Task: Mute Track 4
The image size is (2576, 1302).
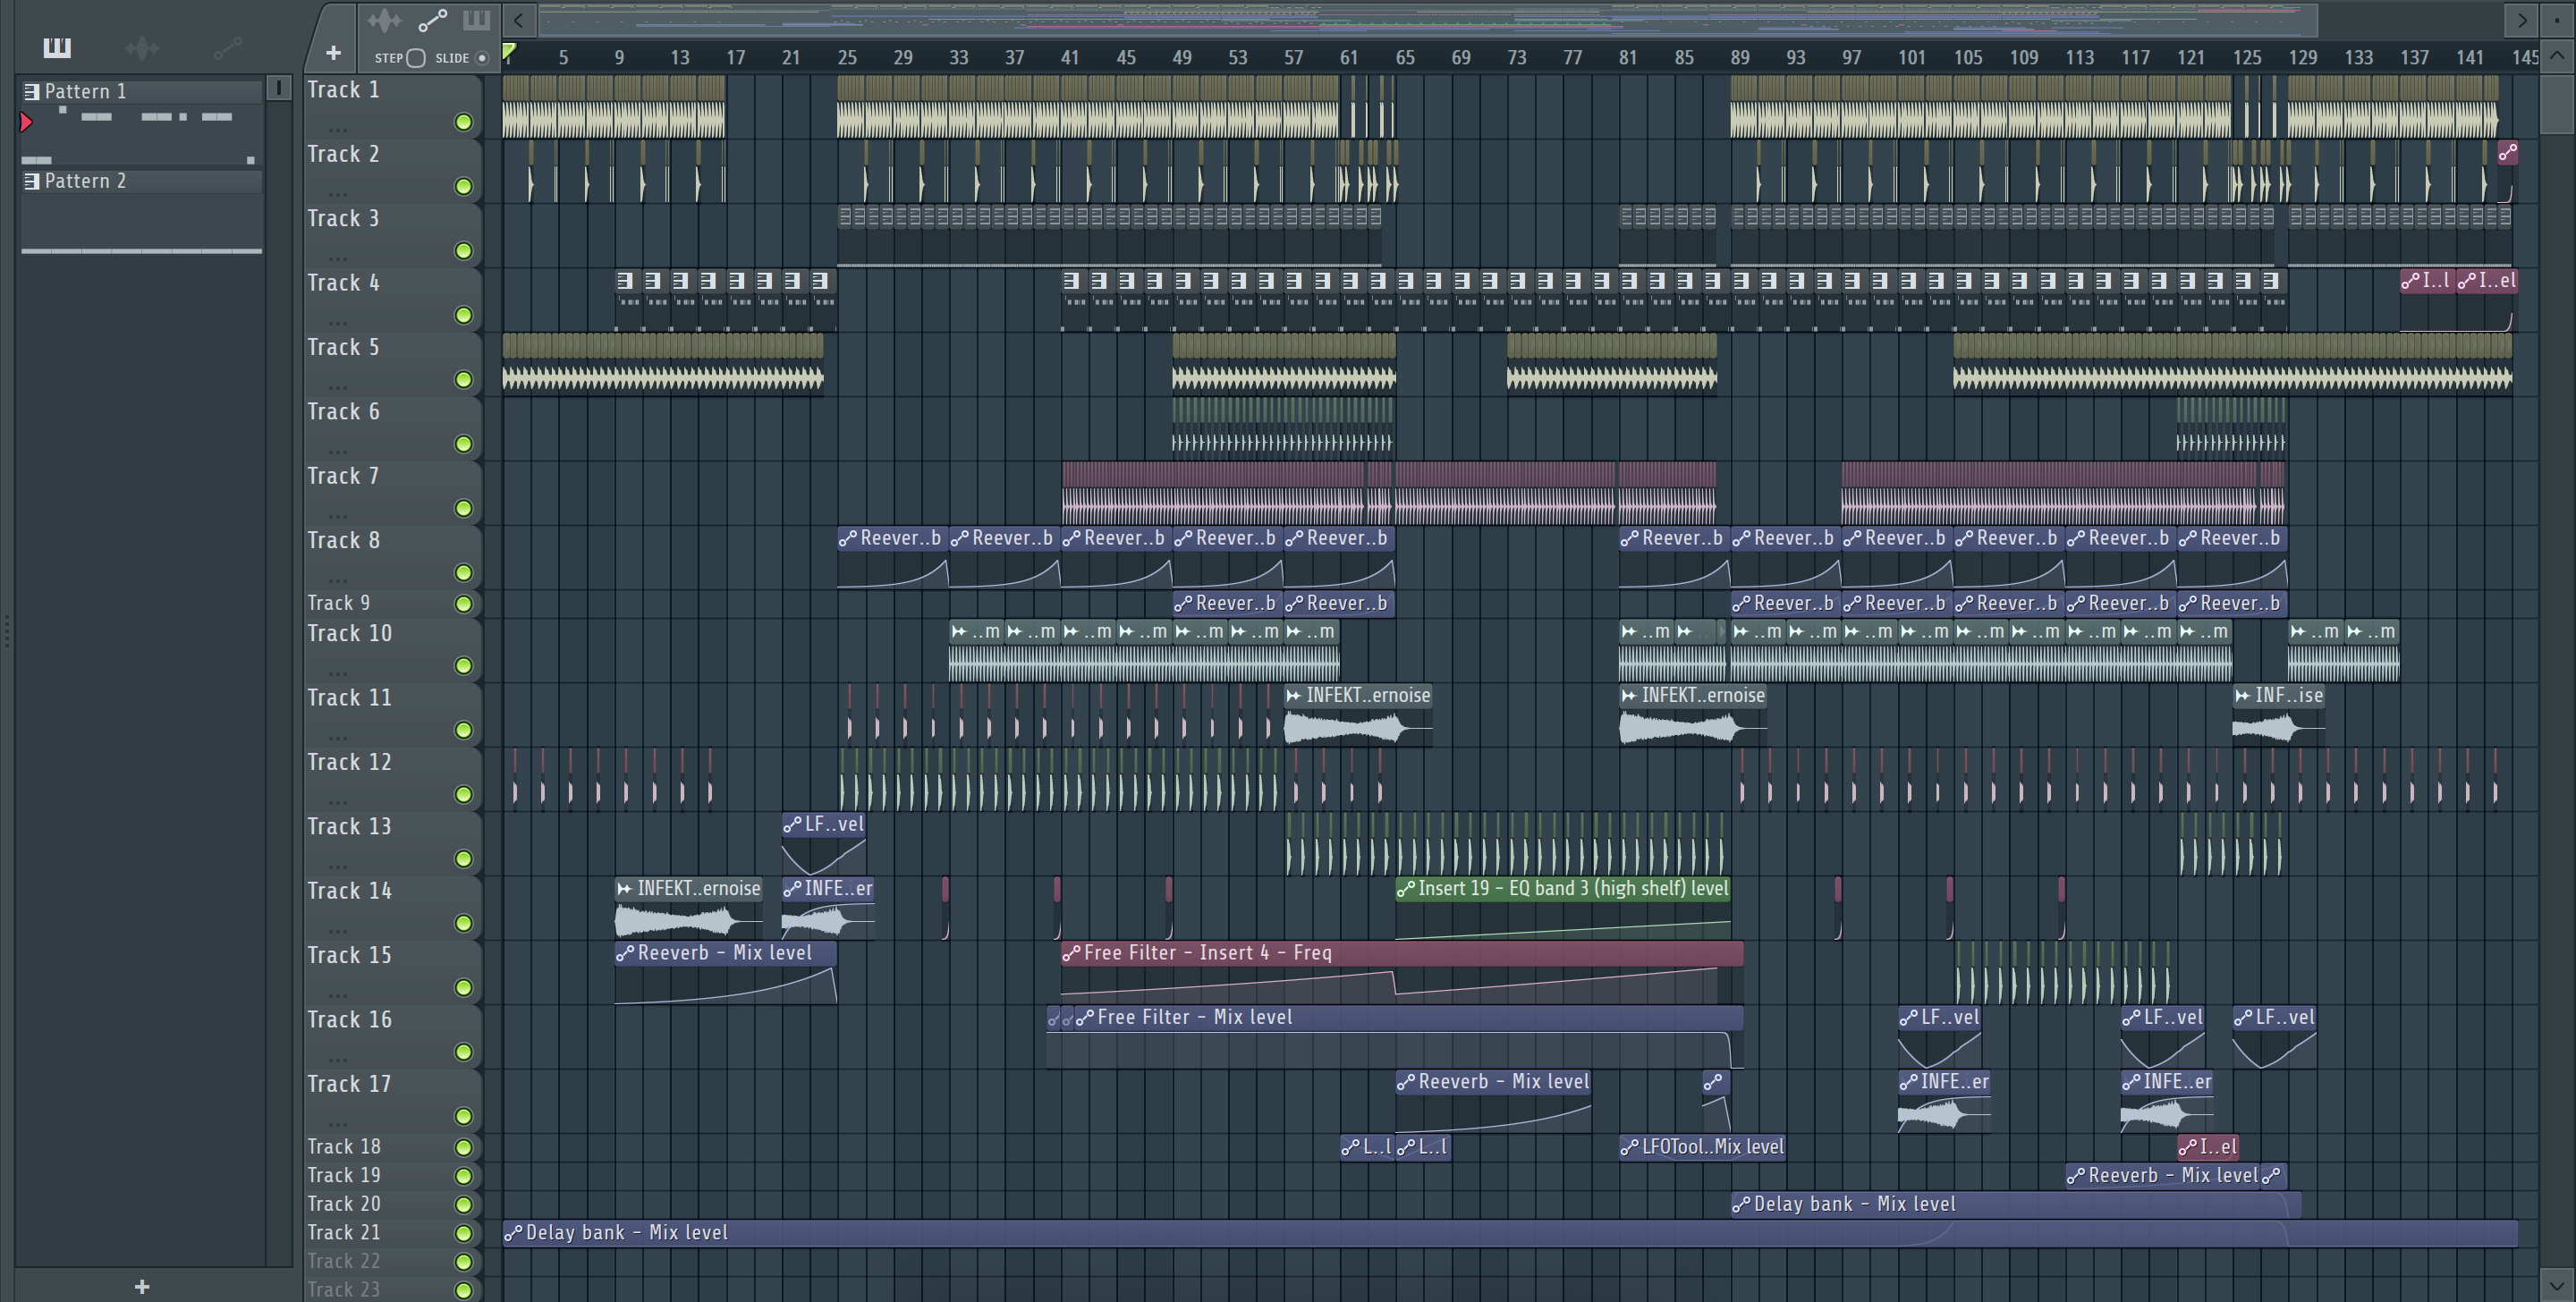Action: click(463, 315)
